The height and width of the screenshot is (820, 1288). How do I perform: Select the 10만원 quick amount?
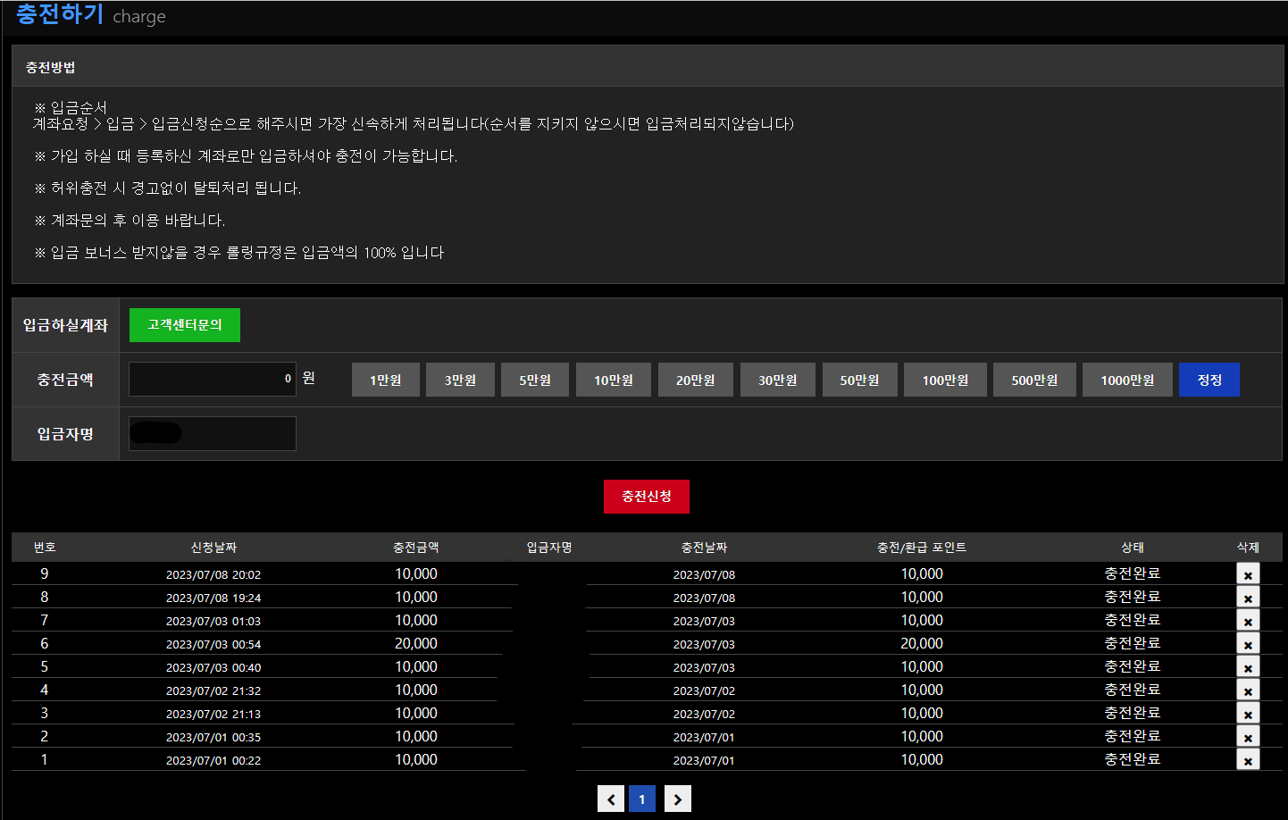click(x=614, y=380)
